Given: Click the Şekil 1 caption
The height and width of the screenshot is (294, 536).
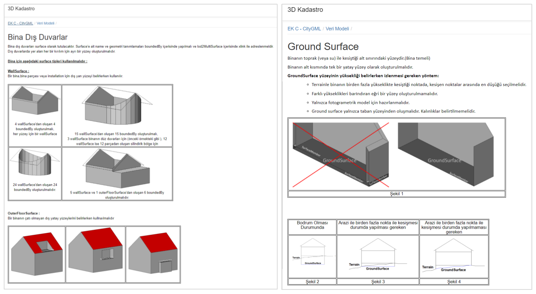Looking at the screenshot, I should tap(396, 194).
